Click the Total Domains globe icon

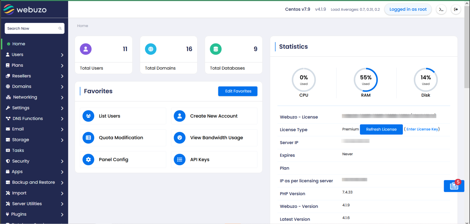coord(151,49)
